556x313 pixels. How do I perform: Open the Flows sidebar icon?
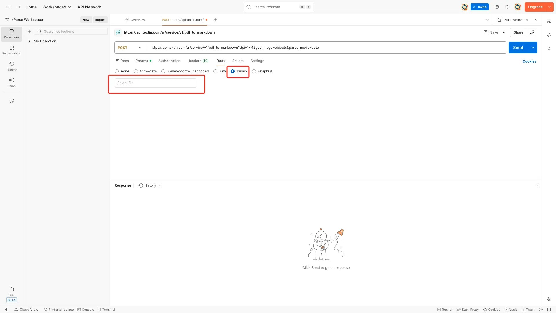tap(12, 82)
